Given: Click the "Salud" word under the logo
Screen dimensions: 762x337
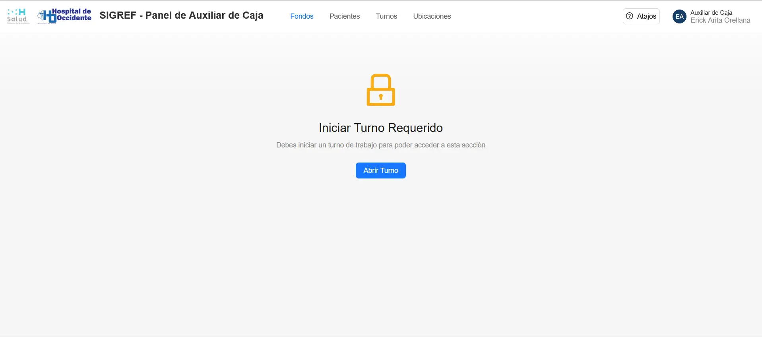Looking at the screenshot, I should point(17,19).
